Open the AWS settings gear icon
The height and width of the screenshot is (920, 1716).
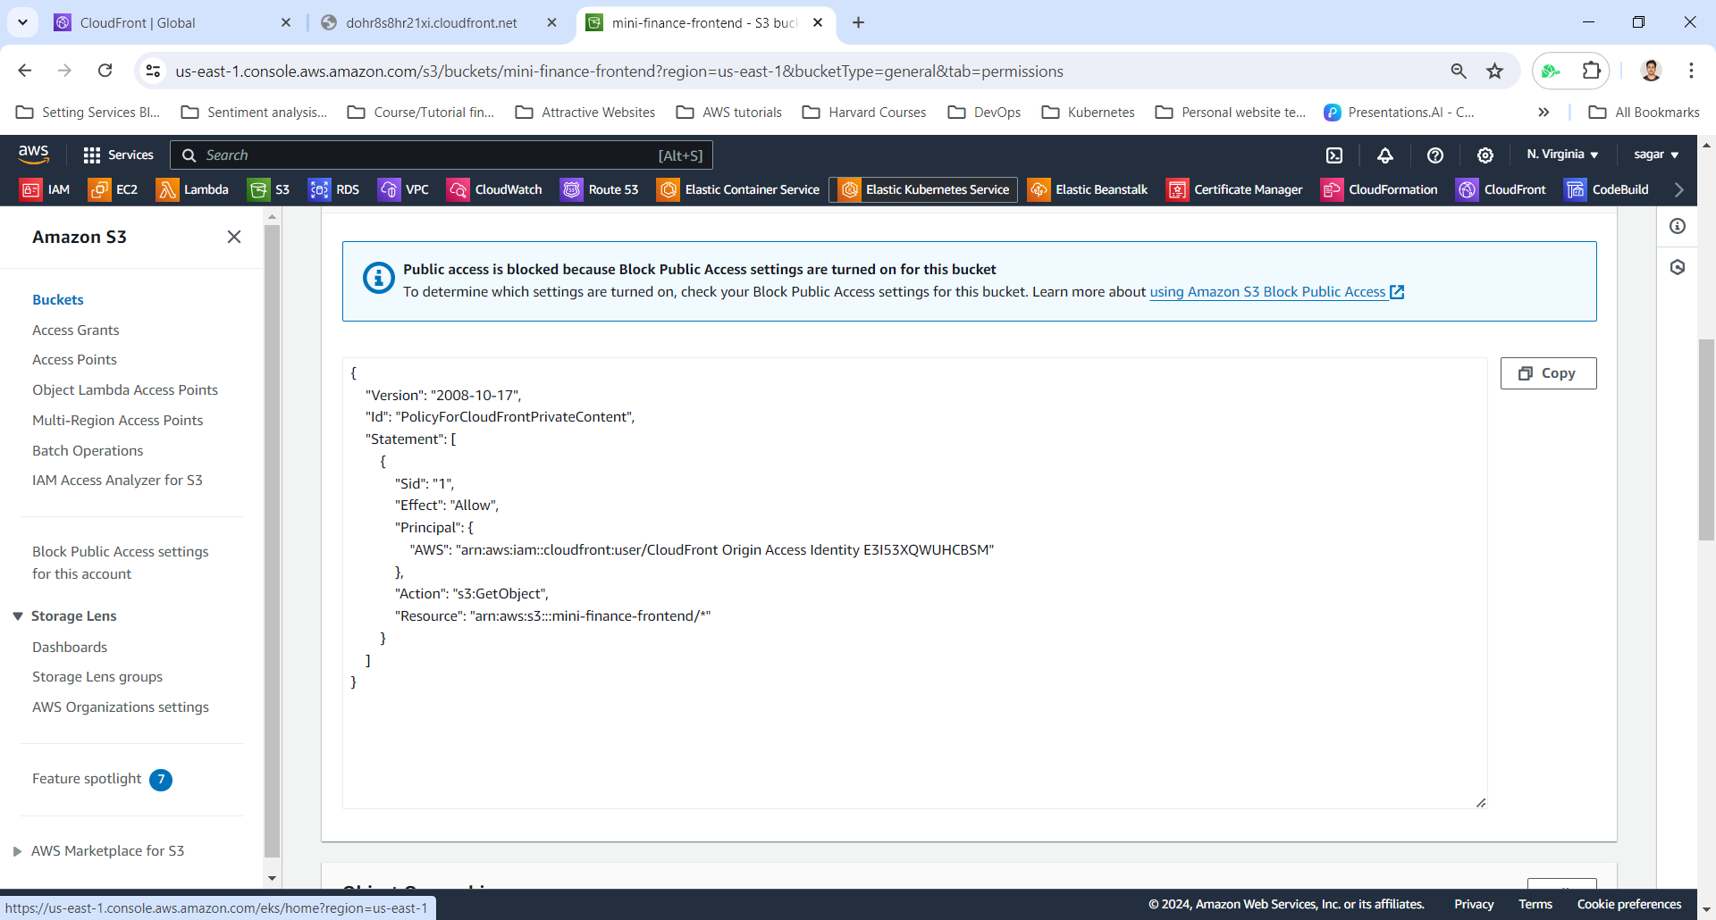pyautogui.click(x=1485, y=155)
